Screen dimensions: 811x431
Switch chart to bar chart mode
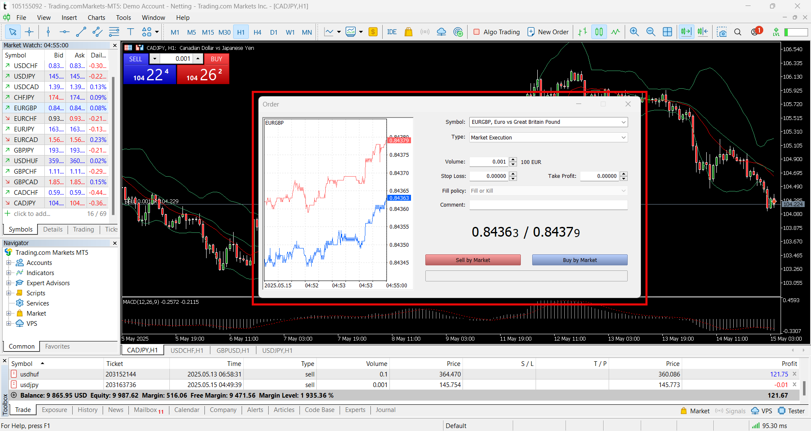[582, 32]
